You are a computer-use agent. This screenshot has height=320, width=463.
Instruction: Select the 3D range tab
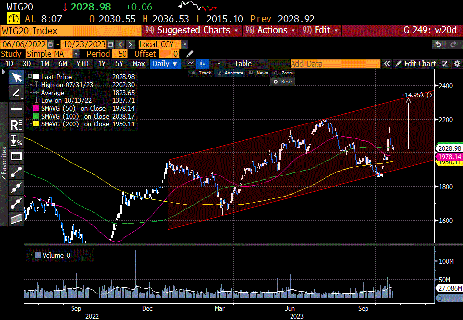pyautogui.click(x=27, y=64)
